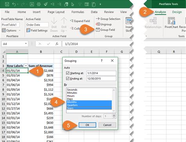
Task: Open Field Settings
Action: pyautogui.click(x=37, y=30)
